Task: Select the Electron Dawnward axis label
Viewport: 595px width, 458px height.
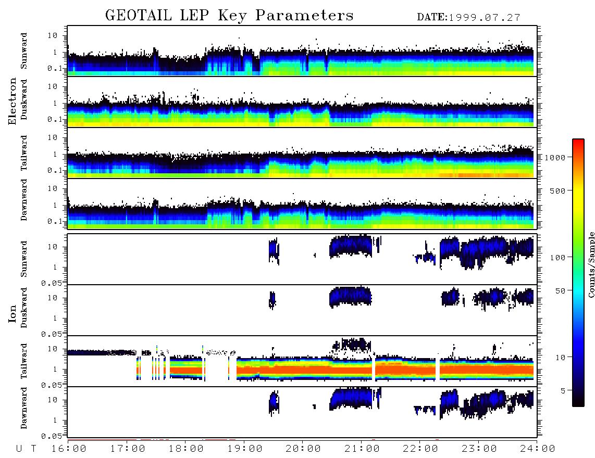Action: pyautogui.click(x=24, y=200)
